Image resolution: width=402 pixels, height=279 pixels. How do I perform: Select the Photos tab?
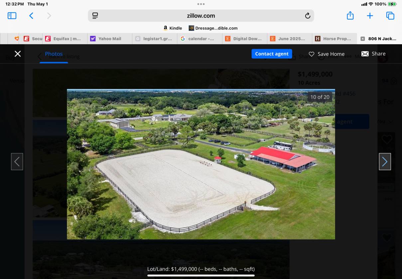[x=54, y=54]
